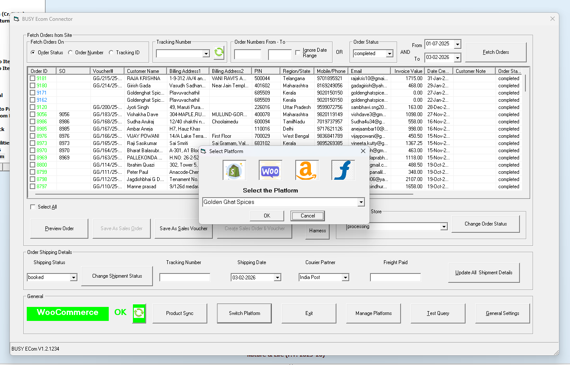Image resolution: width=570 pixels, height=365 pixels.
Task: Click the Invoice Value column header
Action: pos(407,71)
